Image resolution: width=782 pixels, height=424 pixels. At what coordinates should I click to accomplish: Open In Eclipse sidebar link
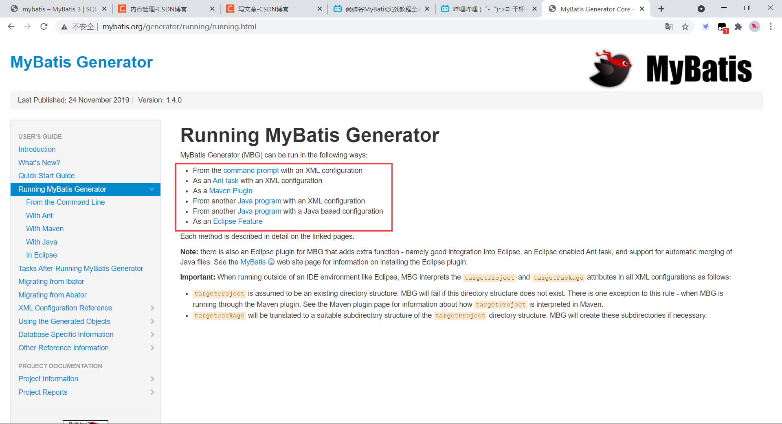pyautogui.click(x=42, y=255)
